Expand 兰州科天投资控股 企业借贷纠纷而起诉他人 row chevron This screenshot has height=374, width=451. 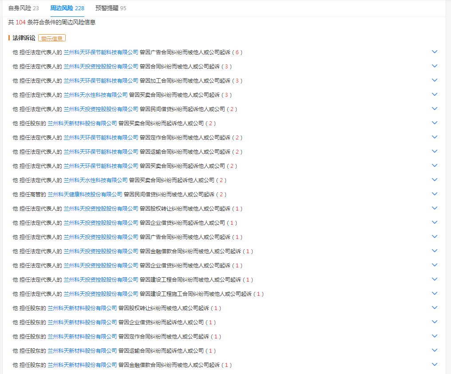[x=435, y=222]
